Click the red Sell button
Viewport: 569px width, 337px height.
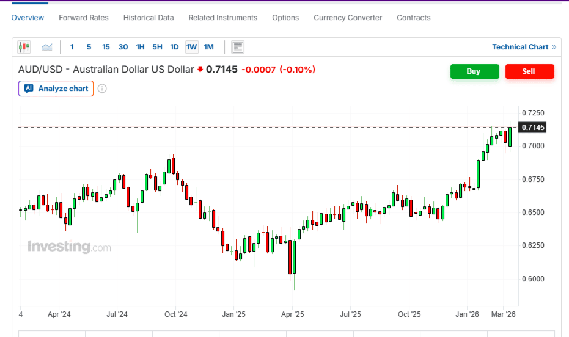[529, 71]
